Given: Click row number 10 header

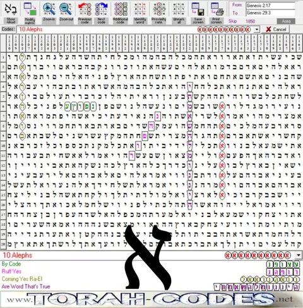Looking at the screenshot, I should (3, 146).
